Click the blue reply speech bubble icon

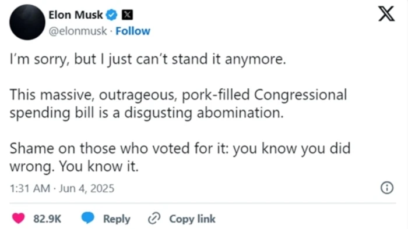(x=87, y=217)
